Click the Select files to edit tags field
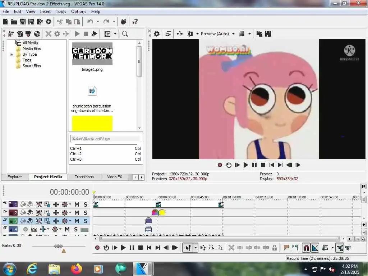Viewport: 368px width, 276px height. [x=106, y=139]
